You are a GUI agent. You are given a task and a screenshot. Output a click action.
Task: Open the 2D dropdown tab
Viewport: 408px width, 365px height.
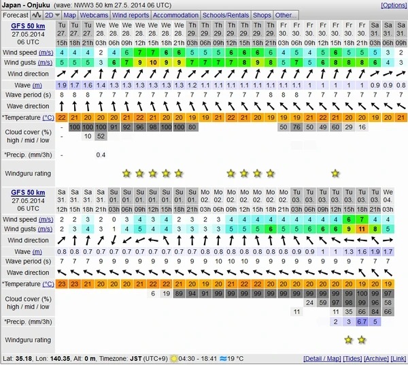click(x=52, y=15)
